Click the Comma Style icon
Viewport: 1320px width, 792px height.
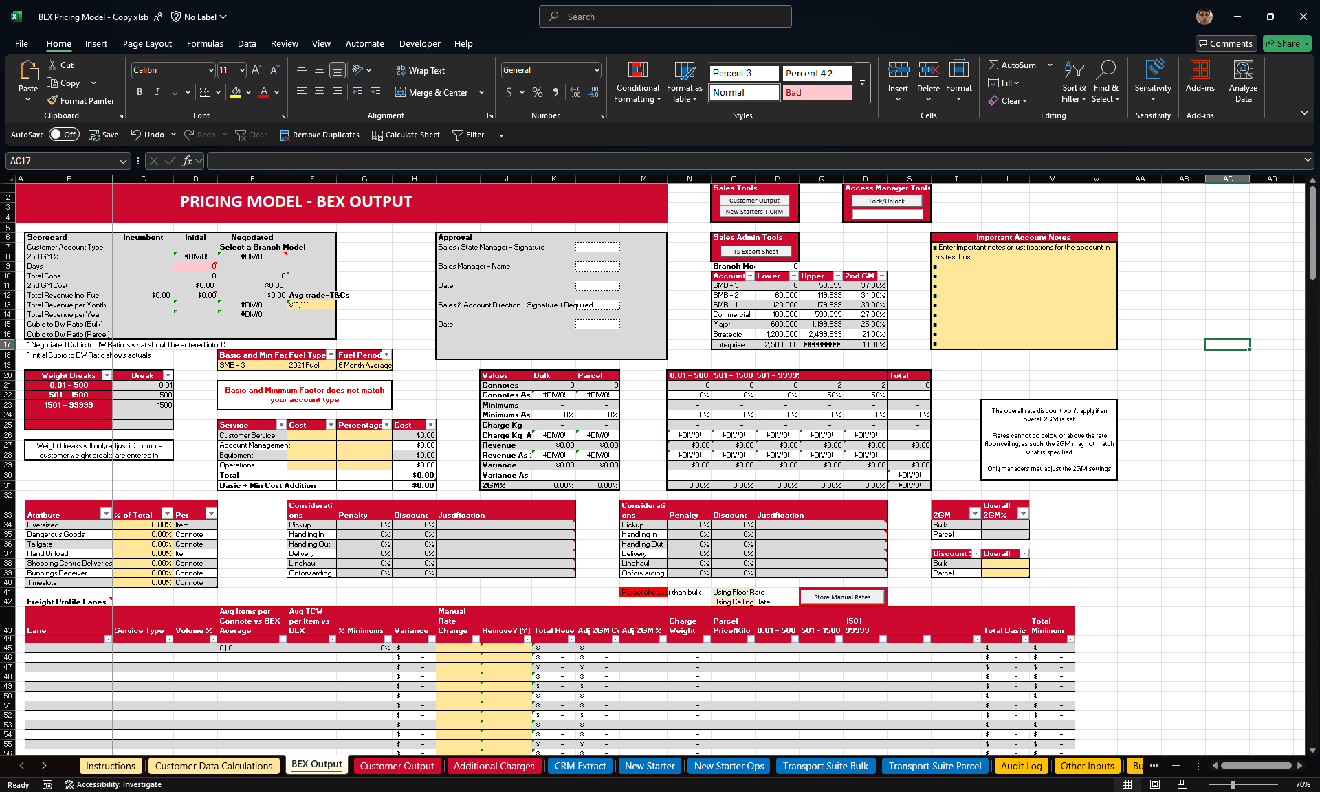click(x=555, y=92)
